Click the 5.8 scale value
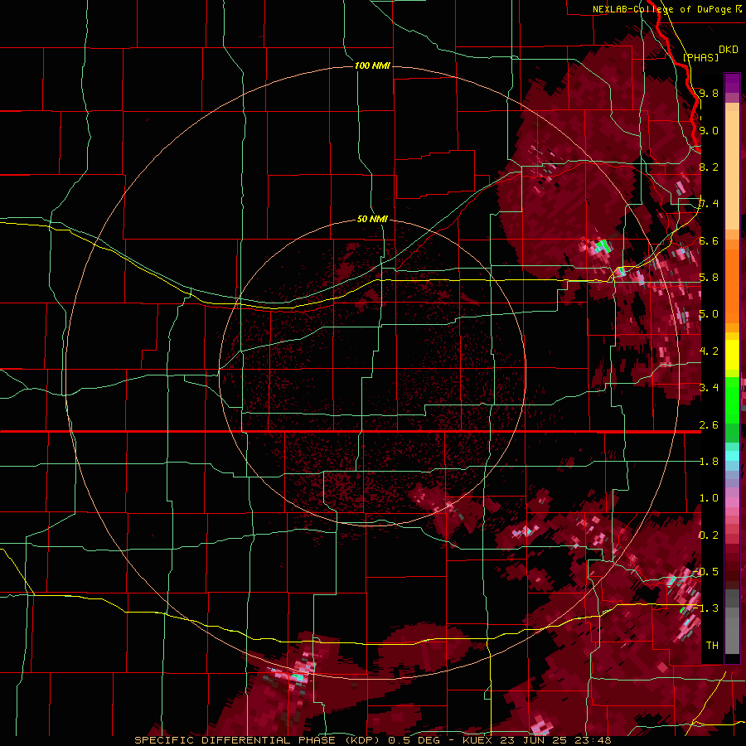The width and height of the screenshot is (746, 746). 709,278
